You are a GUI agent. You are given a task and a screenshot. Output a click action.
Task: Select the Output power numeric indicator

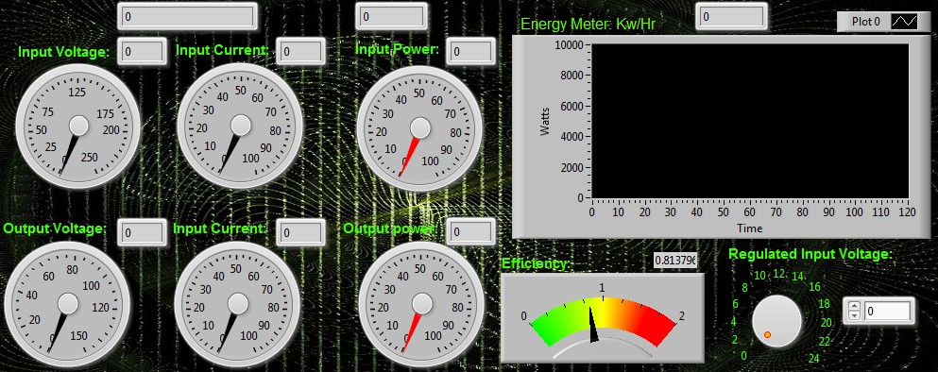coord(470,232)
